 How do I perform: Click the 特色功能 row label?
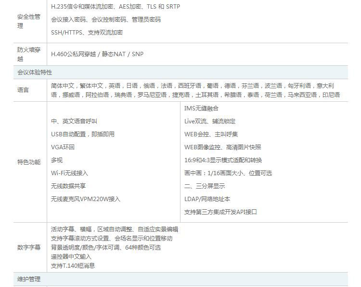(29, 162)
